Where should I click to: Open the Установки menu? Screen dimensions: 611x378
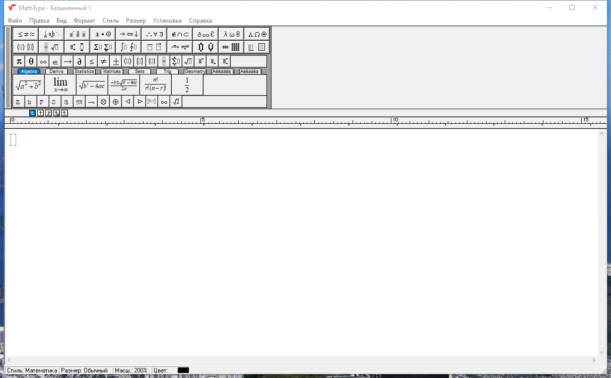[x=167, y=21]
